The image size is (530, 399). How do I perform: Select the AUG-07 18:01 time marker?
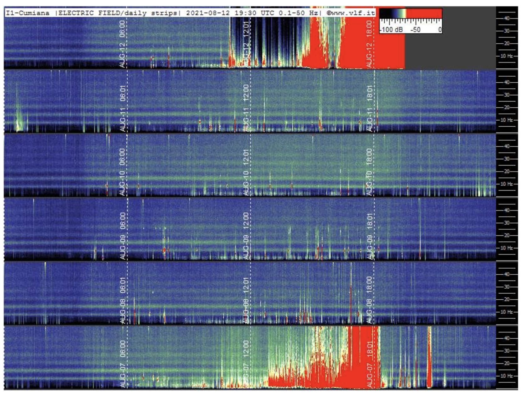369,364
